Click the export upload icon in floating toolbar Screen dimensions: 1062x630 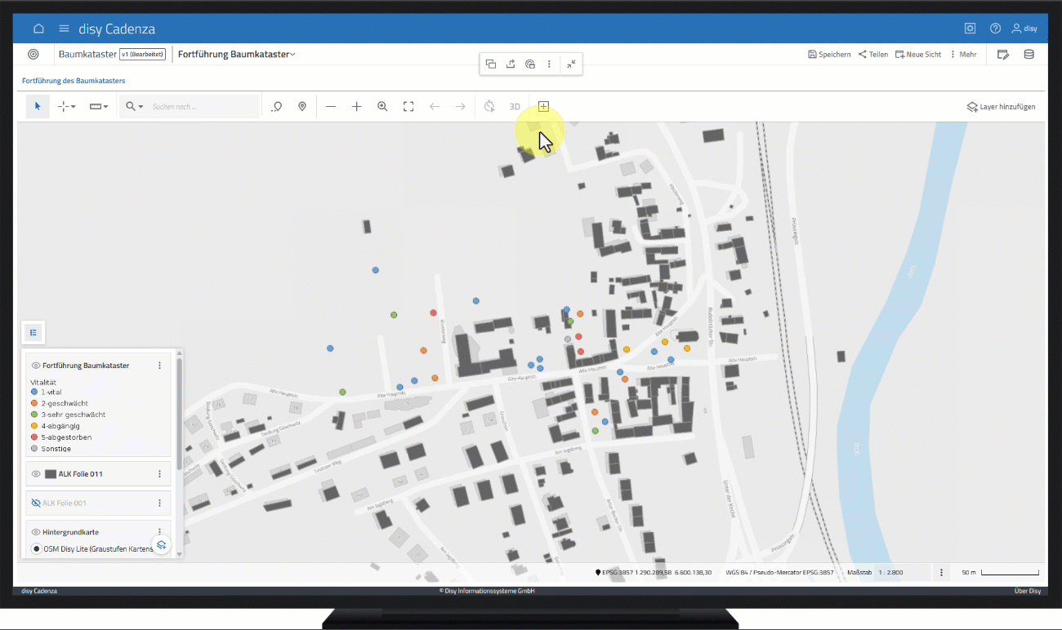coord(511,64)
